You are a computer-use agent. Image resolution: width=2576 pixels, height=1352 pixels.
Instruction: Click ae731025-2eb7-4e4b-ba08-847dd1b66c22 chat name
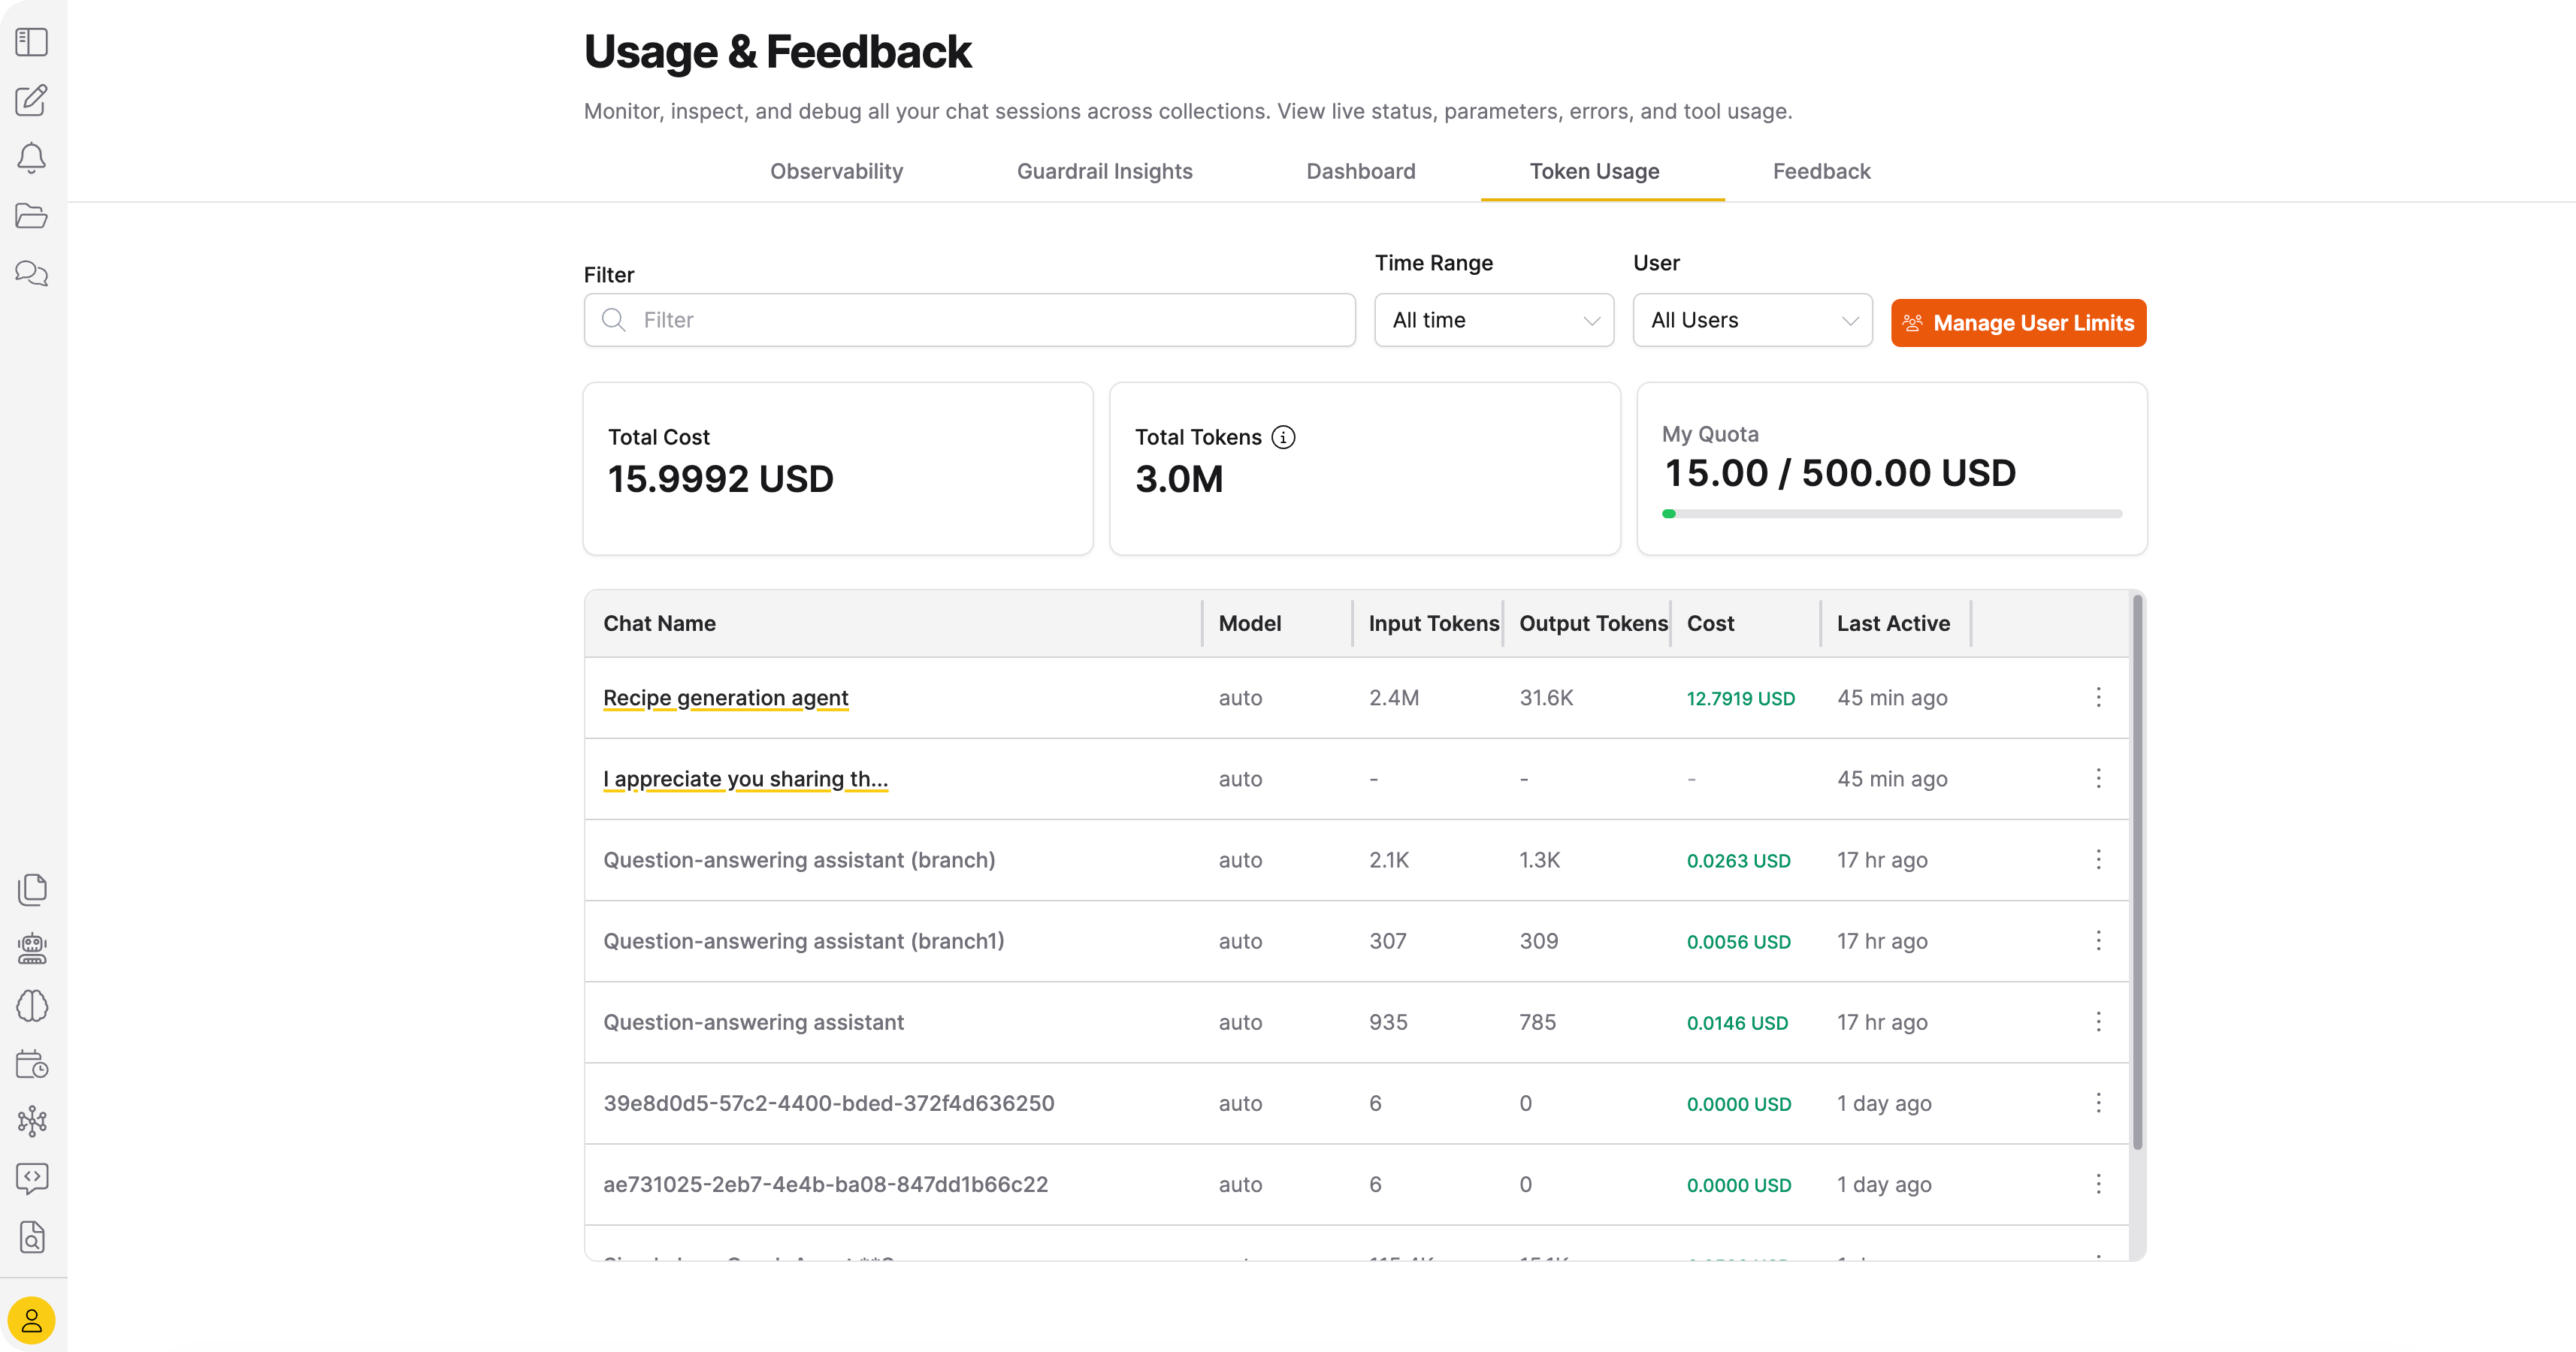coord(825,1184)
